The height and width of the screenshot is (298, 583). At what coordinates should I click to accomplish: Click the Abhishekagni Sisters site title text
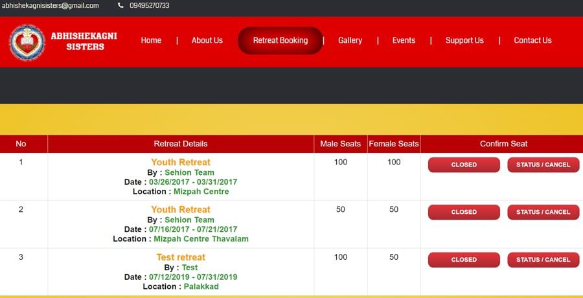pyautogui.click(x=84, y=41)
